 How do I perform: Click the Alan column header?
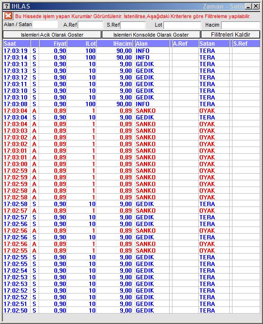coord(152,44)
